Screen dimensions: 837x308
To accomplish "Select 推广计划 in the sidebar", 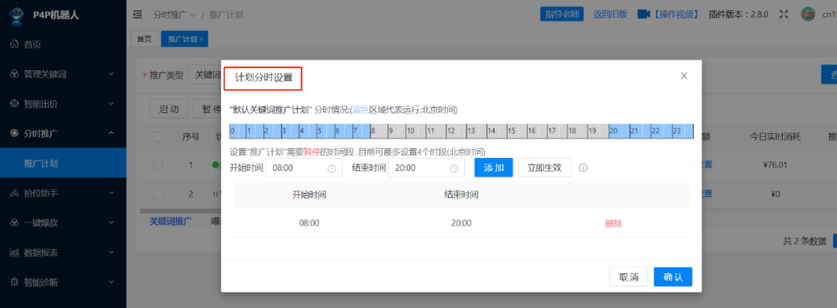I will point(63,163).
